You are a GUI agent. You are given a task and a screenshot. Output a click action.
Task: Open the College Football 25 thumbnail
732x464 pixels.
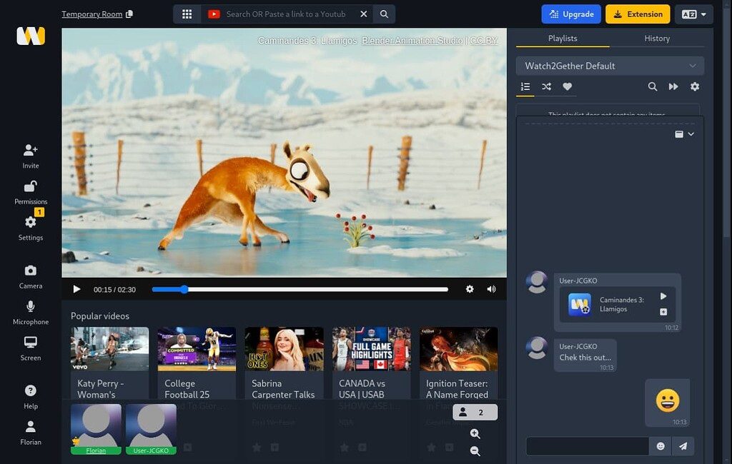[x=197, y=349]
